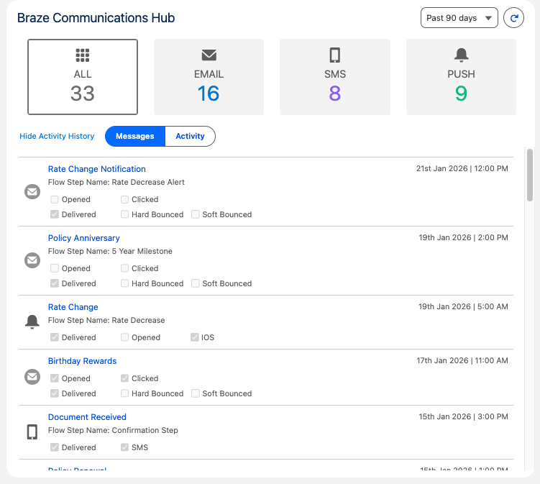Toggle Clicked checkbox for Rate Change Notification
Viewport: 540px width, 484px height.
pyautogui.click(x=124, y=199)
